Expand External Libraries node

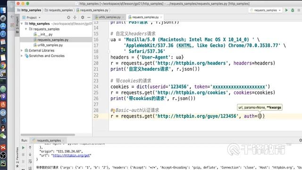click(x=22, y=51)
